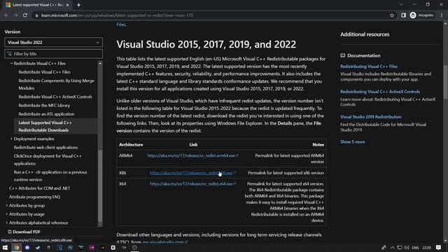Open the tab search chevron
448x252 pixels.
(x=401, y=5)
